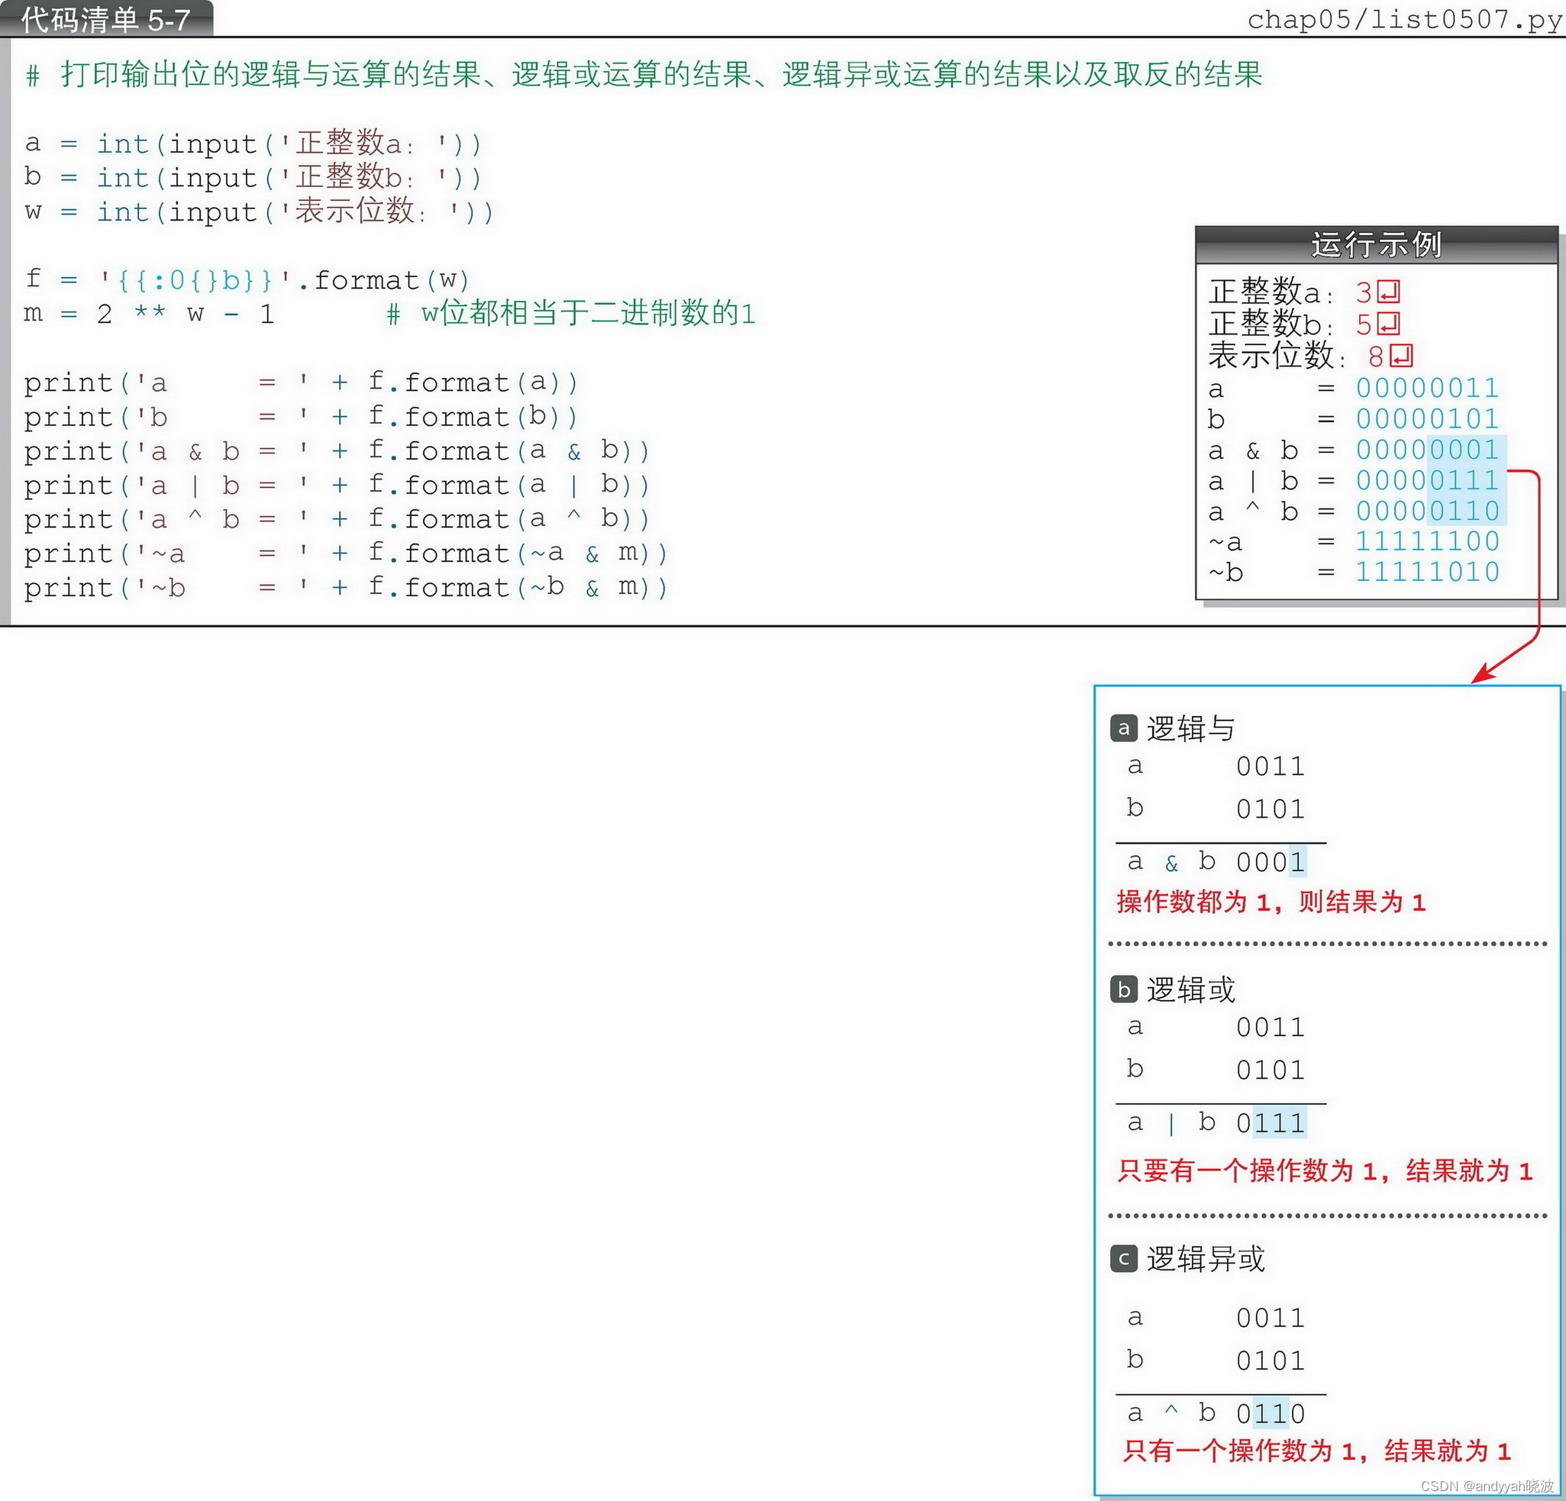1566x1501 pixels.
Task: Click the 0101 value under the 逻辑或 heading
Action: tap(1271, 1070)
